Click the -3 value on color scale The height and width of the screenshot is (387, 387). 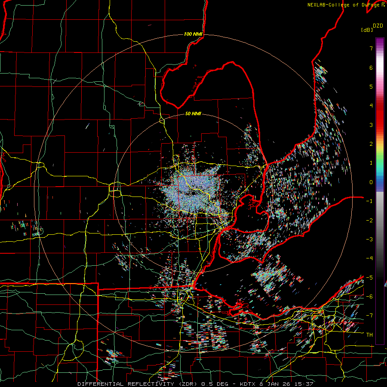pyautogui.click(x=369, y=240)
